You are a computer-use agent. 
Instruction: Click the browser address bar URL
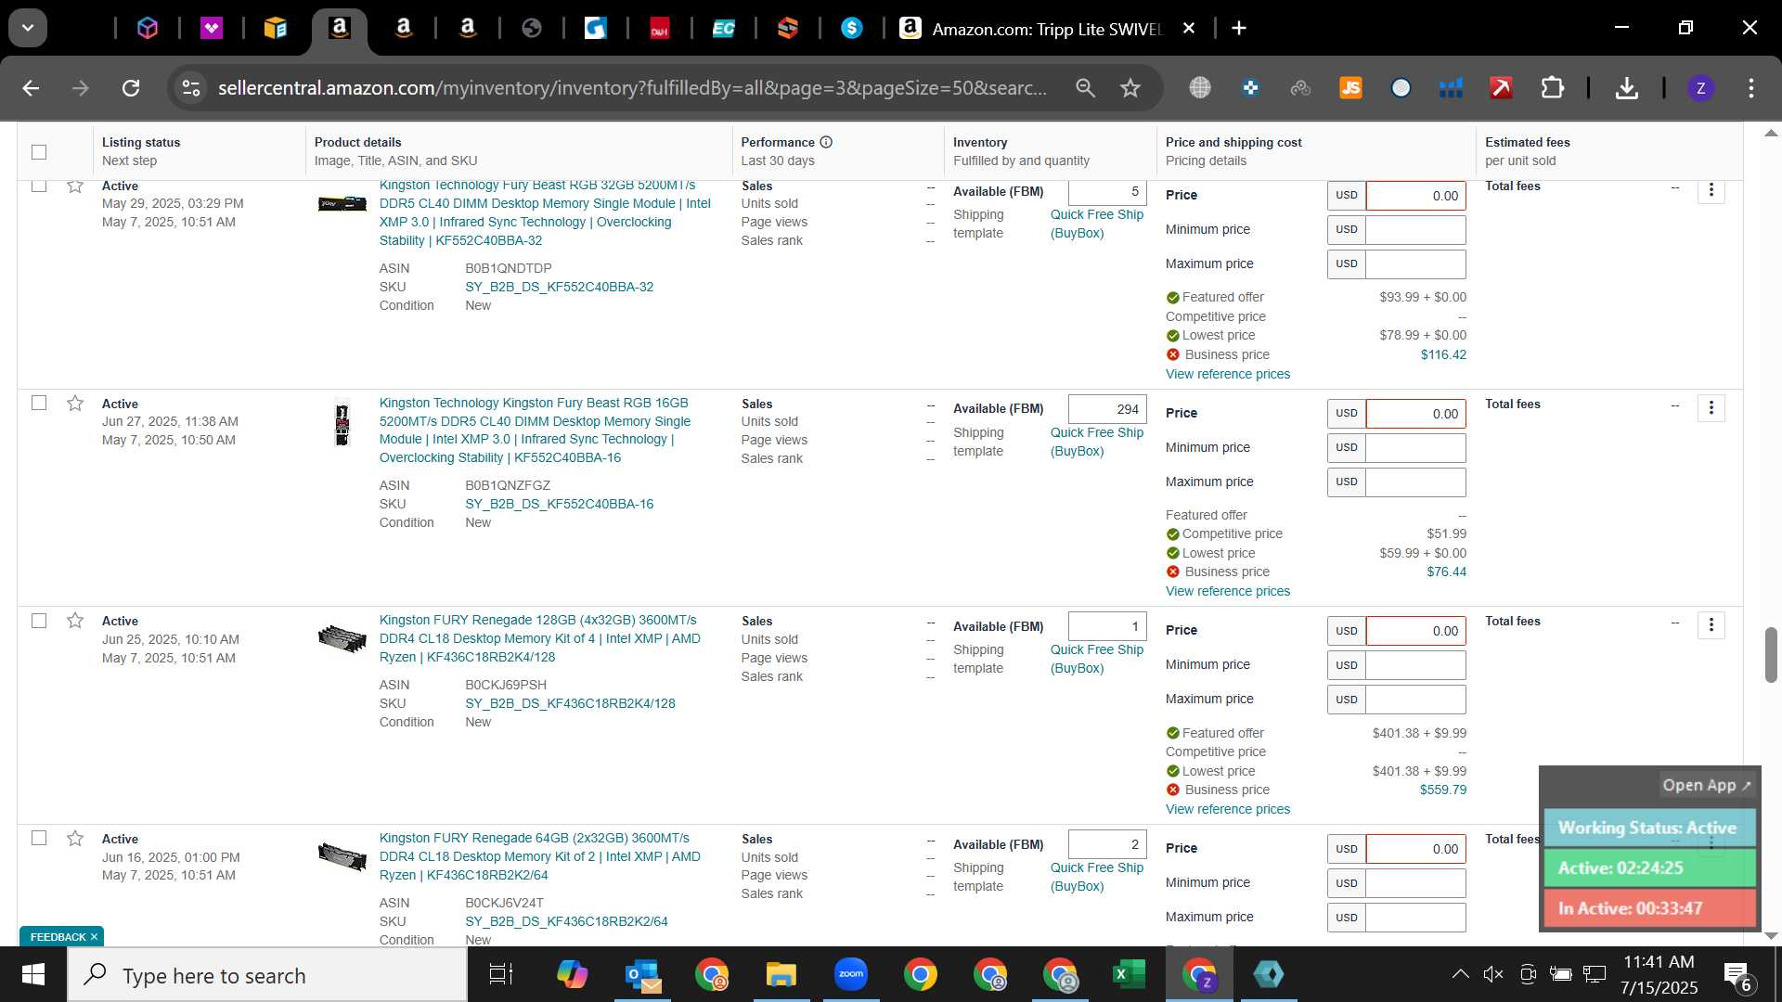[632, 88]
